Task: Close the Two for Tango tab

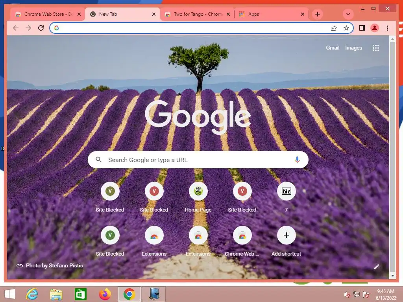Action: 228,14
